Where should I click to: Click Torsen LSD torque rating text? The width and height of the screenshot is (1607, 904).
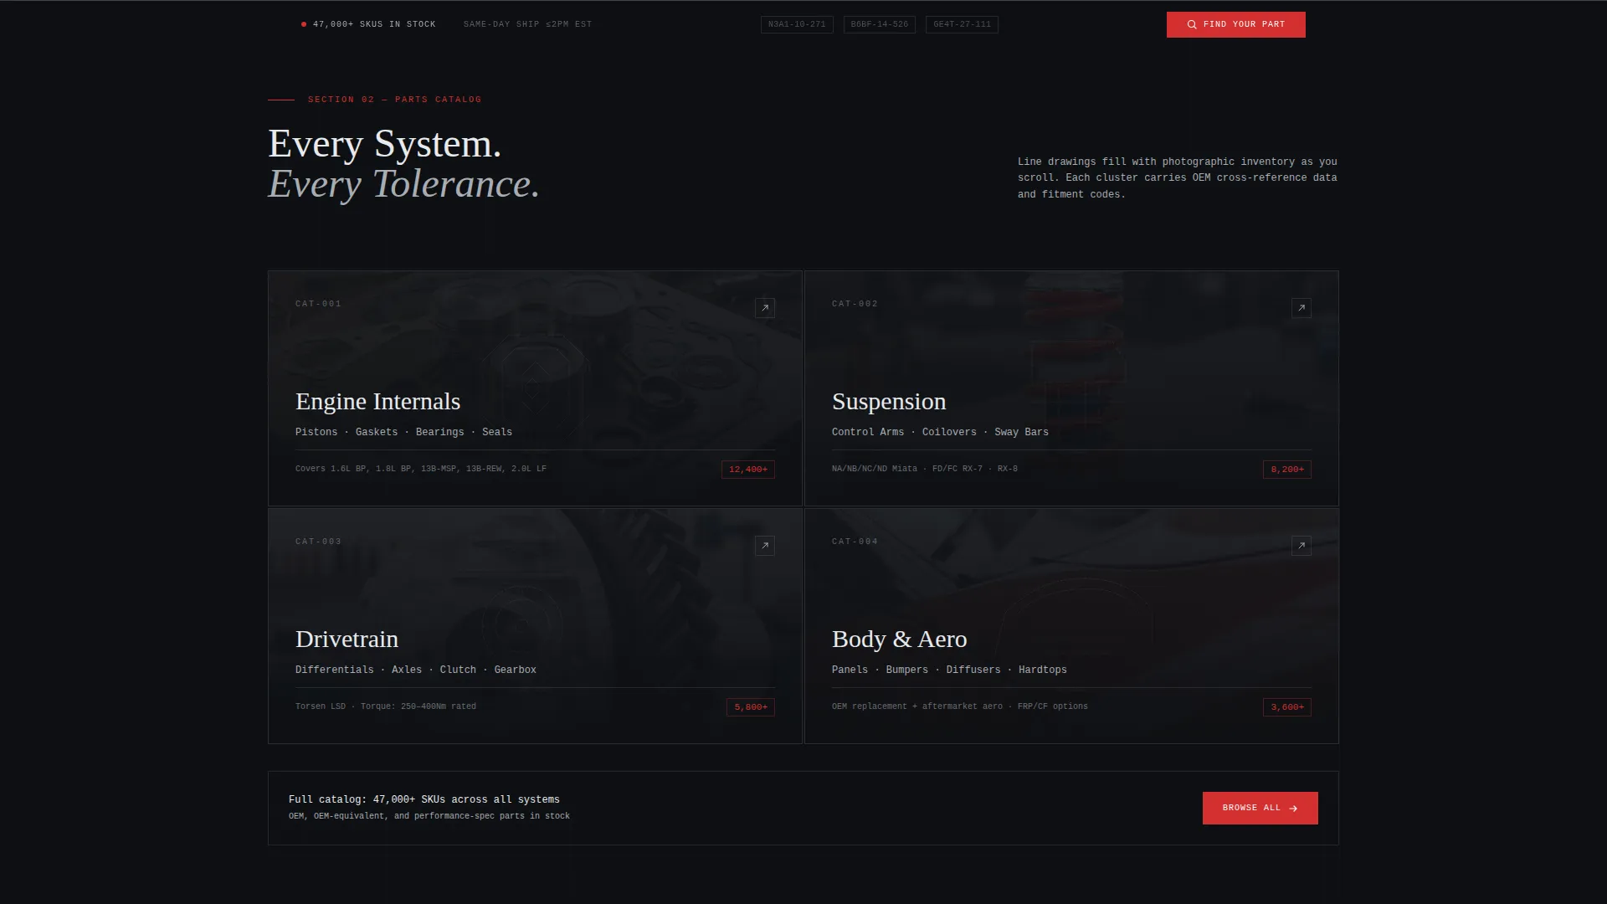point(386,706)
